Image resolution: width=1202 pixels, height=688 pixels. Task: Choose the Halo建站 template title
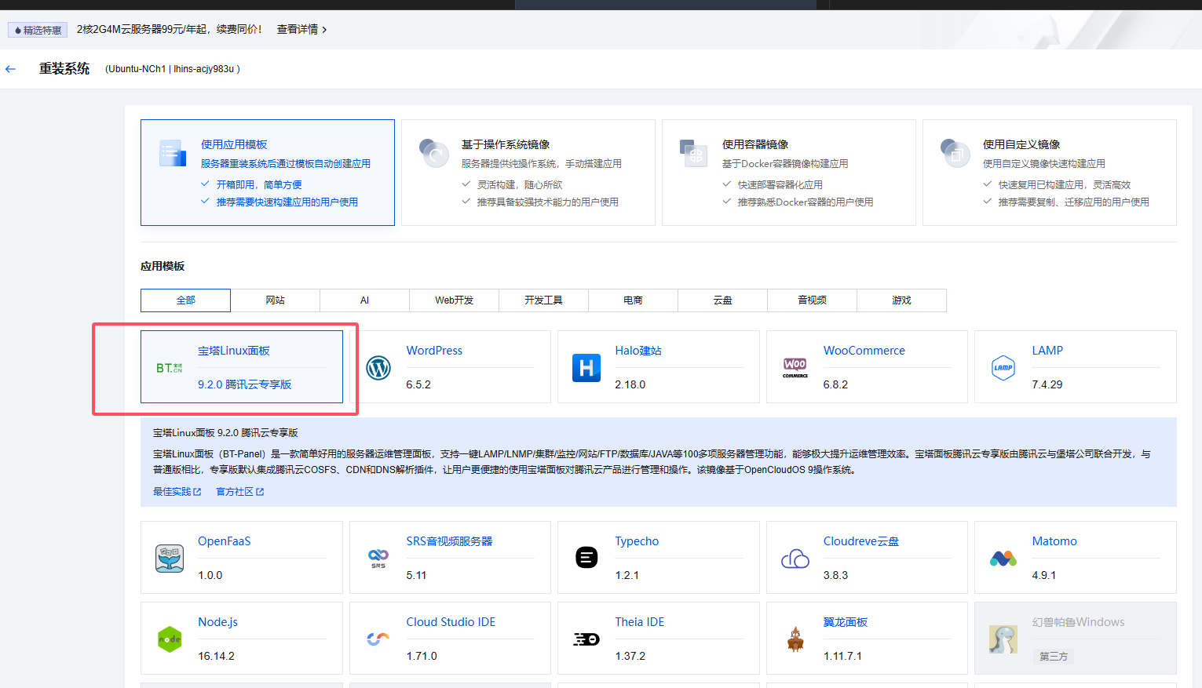point(638,351)
